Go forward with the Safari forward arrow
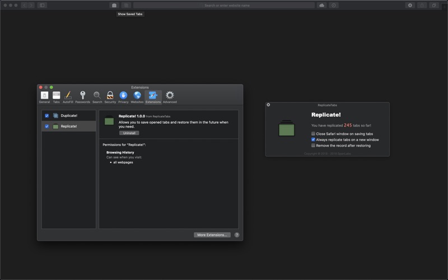This screenshot has height=280, width=448. coord(31,5)
